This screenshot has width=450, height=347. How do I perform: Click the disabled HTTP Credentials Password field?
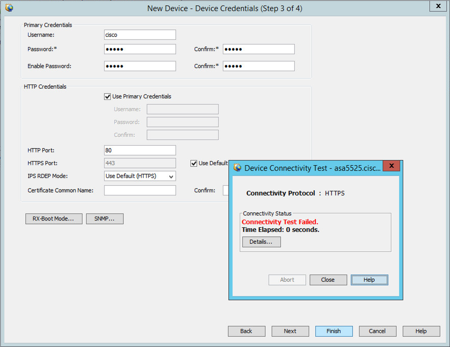pyautogui.click(x=182, y=122)
